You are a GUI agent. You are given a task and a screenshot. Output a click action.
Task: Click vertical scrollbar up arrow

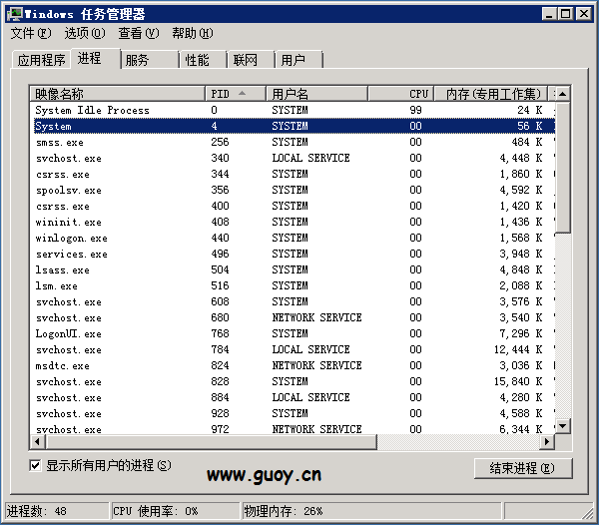pos(563,94)
